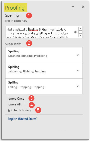
Task: Click the red badge numbered 2
Action: click(29, 43)
